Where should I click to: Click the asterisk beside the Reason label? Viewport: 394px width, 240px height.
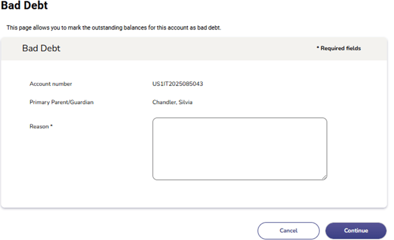(52, 125)
